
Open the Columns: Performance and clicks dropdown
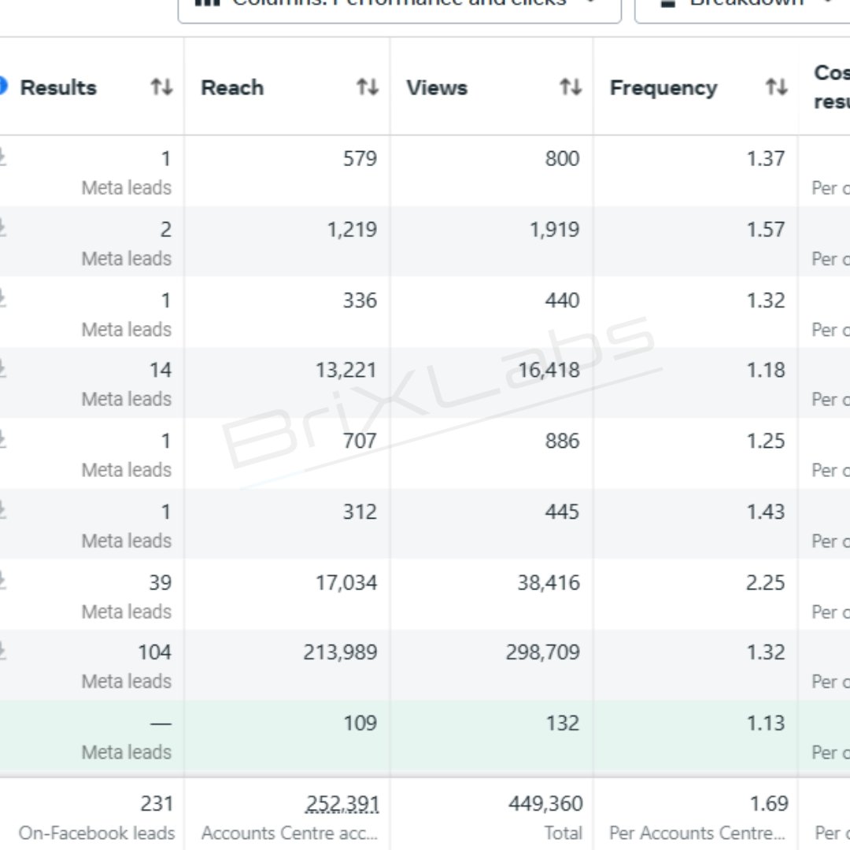[400, 6]
